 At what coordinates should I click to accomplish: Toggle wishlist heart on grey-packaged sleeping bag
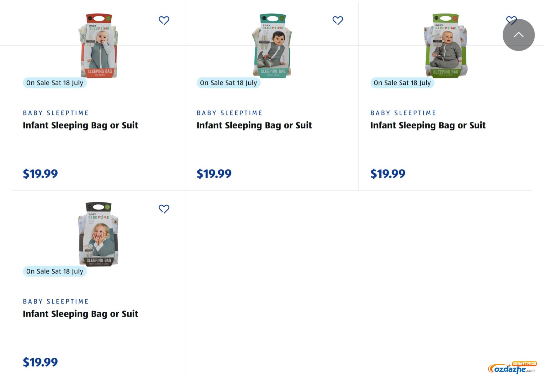click(x=164, y=209)
